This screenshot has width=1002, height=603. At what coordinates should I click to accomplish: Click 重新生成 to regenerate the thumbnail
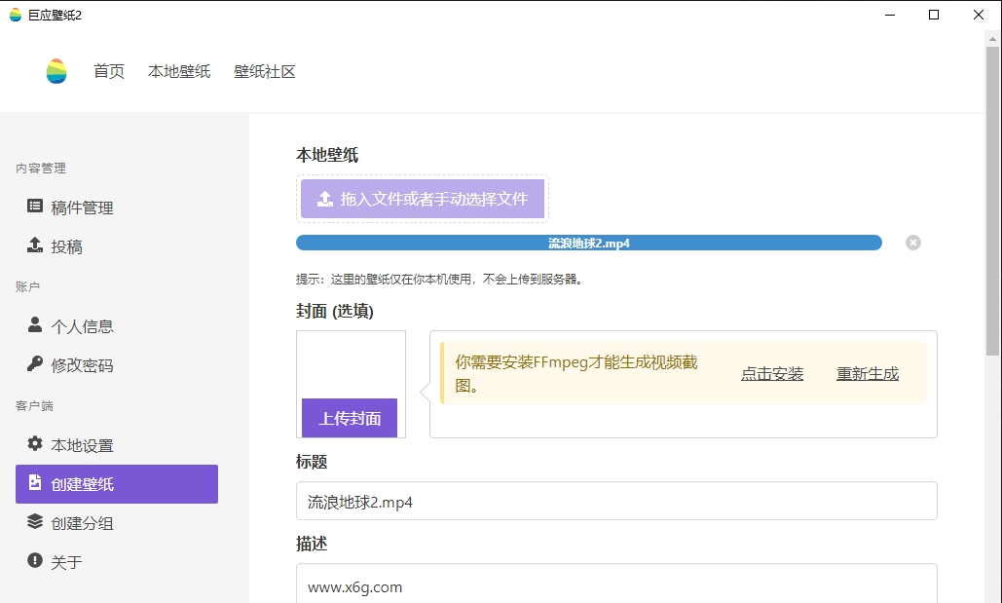867,373
